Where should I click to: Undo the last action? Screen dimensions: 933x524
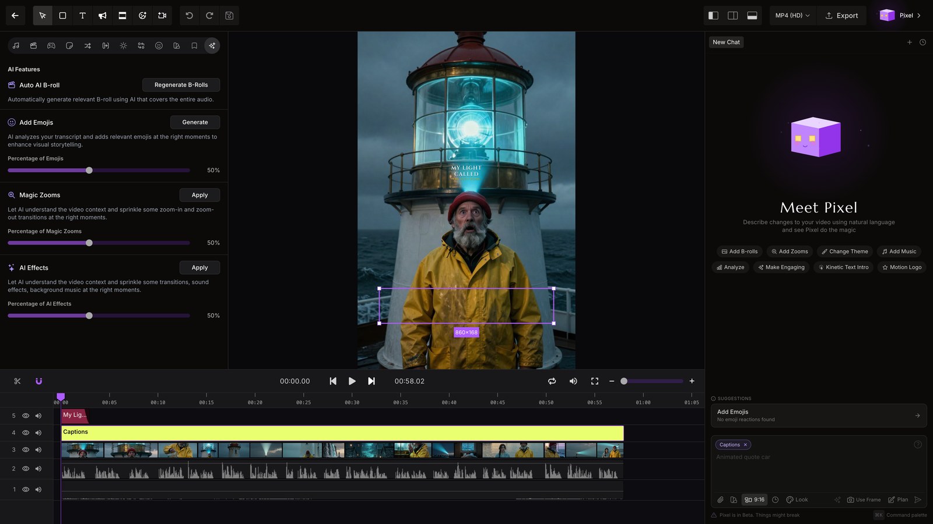coord(189,16)
